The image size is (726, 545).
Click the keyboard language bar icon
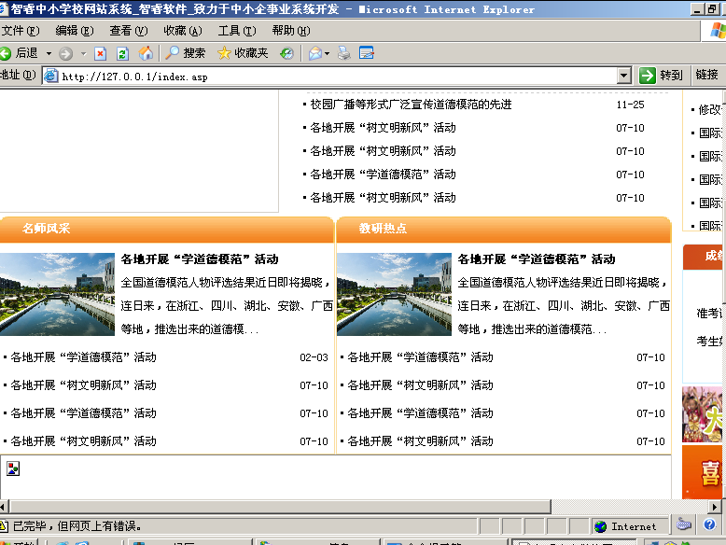[684, 525]
